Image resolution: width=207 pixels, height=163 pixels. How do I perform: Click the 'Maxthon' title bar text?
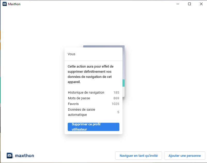click(x=14, y=4)
